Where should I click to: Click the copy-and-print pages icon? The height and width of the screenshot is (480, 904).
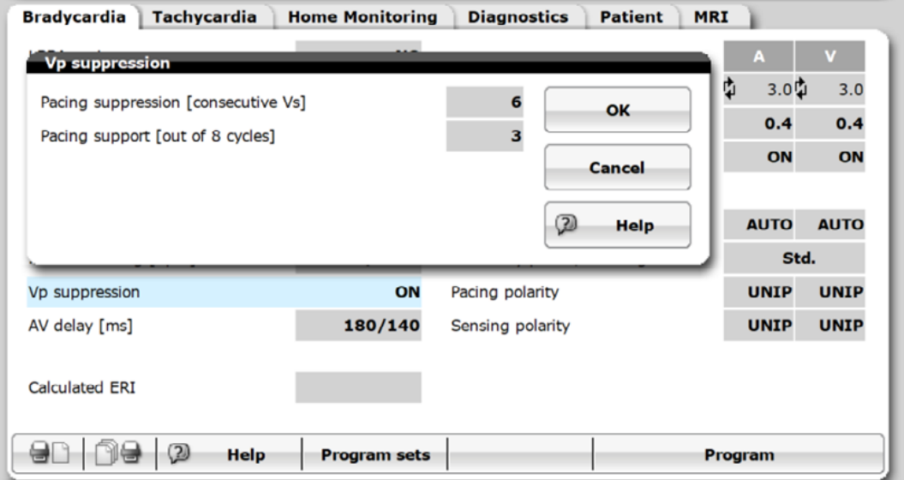pos(118,453)
